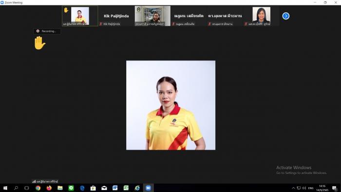Click the large raised hand icon
The height and width of the screenshot is (192, 341).
click(39, 43)
